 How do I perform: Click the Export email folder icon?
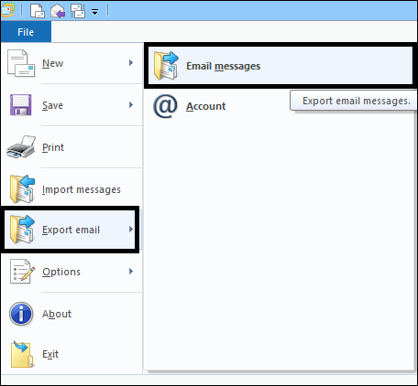pos(22,230)
